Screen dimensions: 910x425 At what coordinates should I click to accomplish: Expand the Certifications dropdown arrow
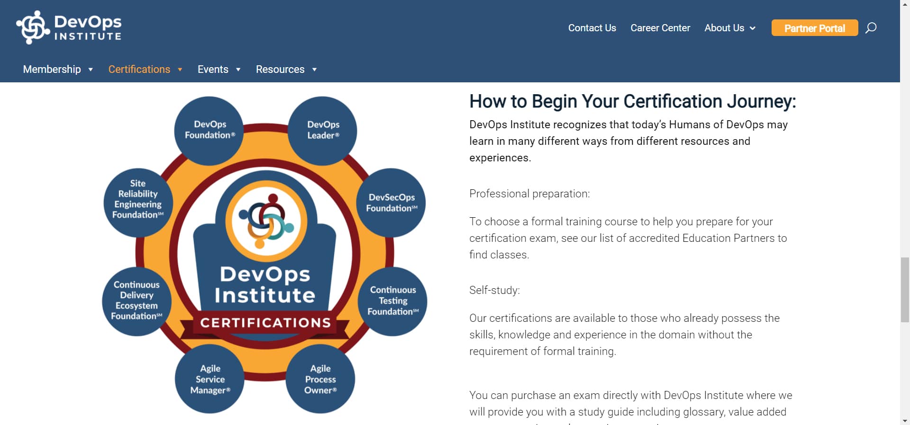[180, 70]
